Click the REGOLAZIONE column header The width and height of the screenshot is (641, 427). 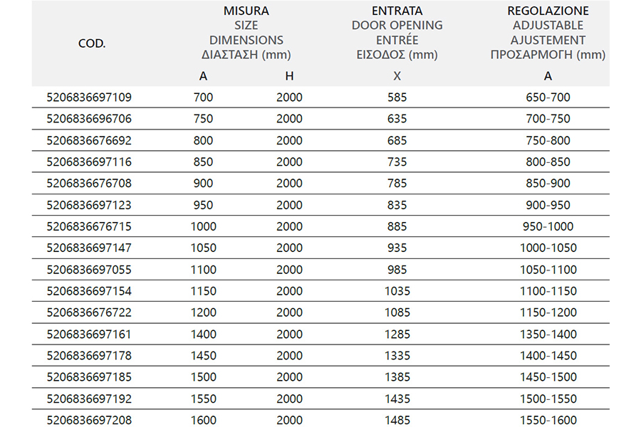pyautogui.click(x=548, y=11)
